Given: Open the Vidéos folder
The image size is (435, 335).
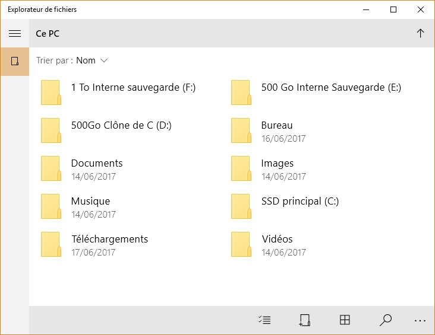Looking at the screenshot, I should [277, 240].
